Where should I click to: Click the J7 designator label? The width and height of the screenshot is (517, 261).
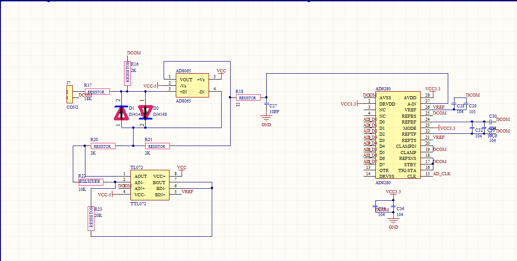[x=69, y=83]
